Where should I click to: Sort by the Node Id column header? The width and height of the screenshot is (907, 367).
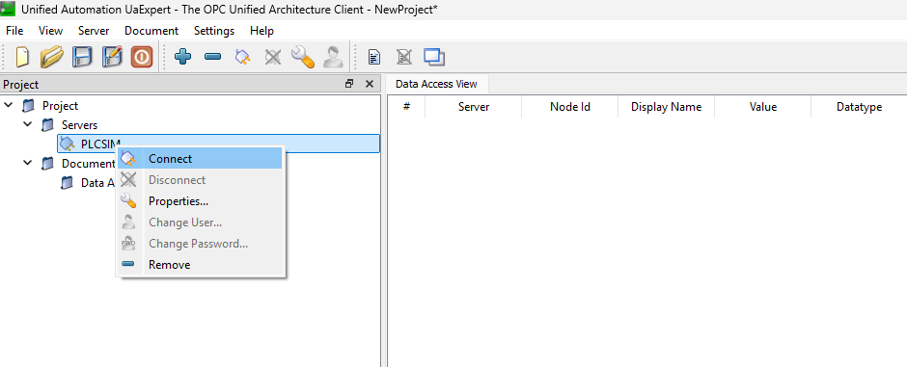pyautogui.click(x=569, y=107)
